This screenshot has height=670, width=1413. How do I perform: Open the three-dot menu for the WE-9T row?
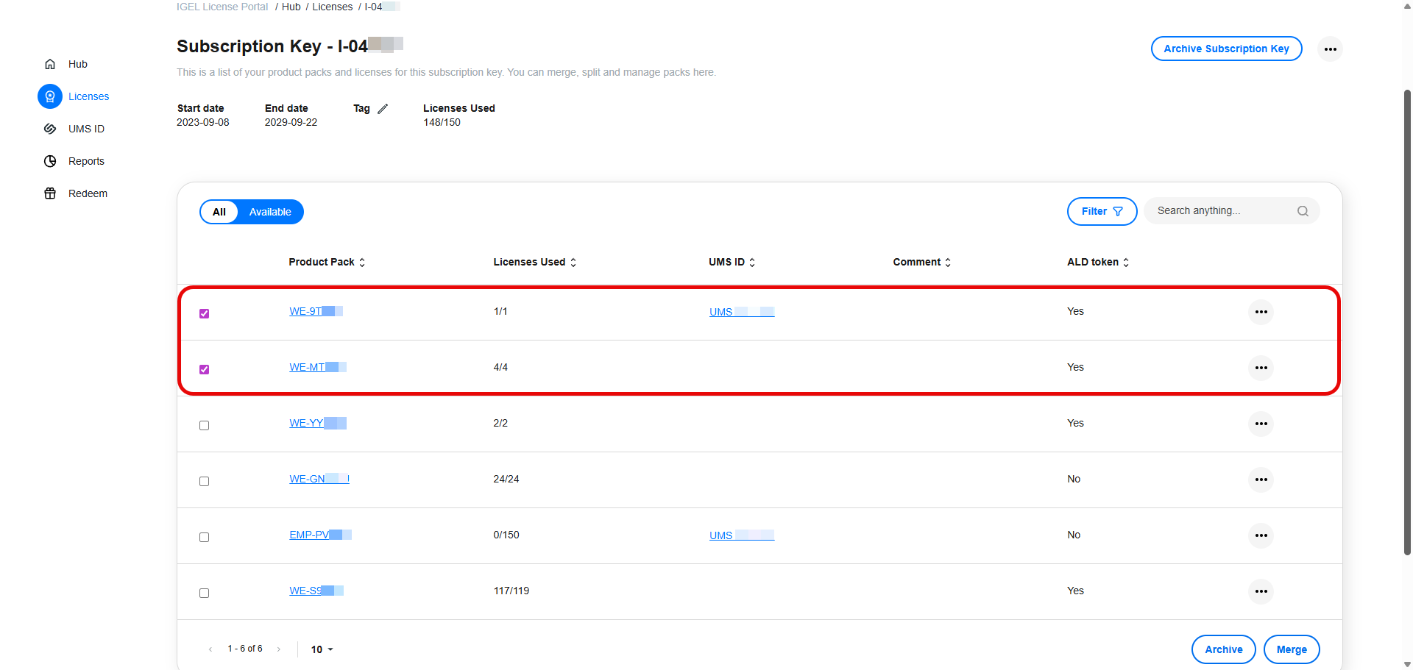(x=1261, y=312)
